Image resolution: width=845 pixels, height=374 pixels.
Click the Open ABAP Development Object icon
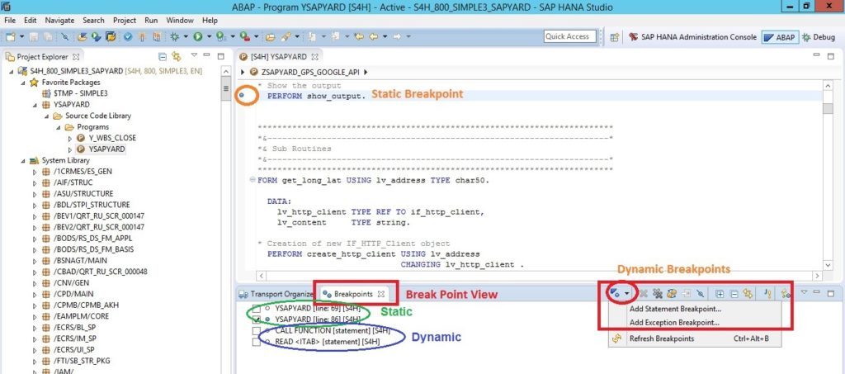click(82, 36)
